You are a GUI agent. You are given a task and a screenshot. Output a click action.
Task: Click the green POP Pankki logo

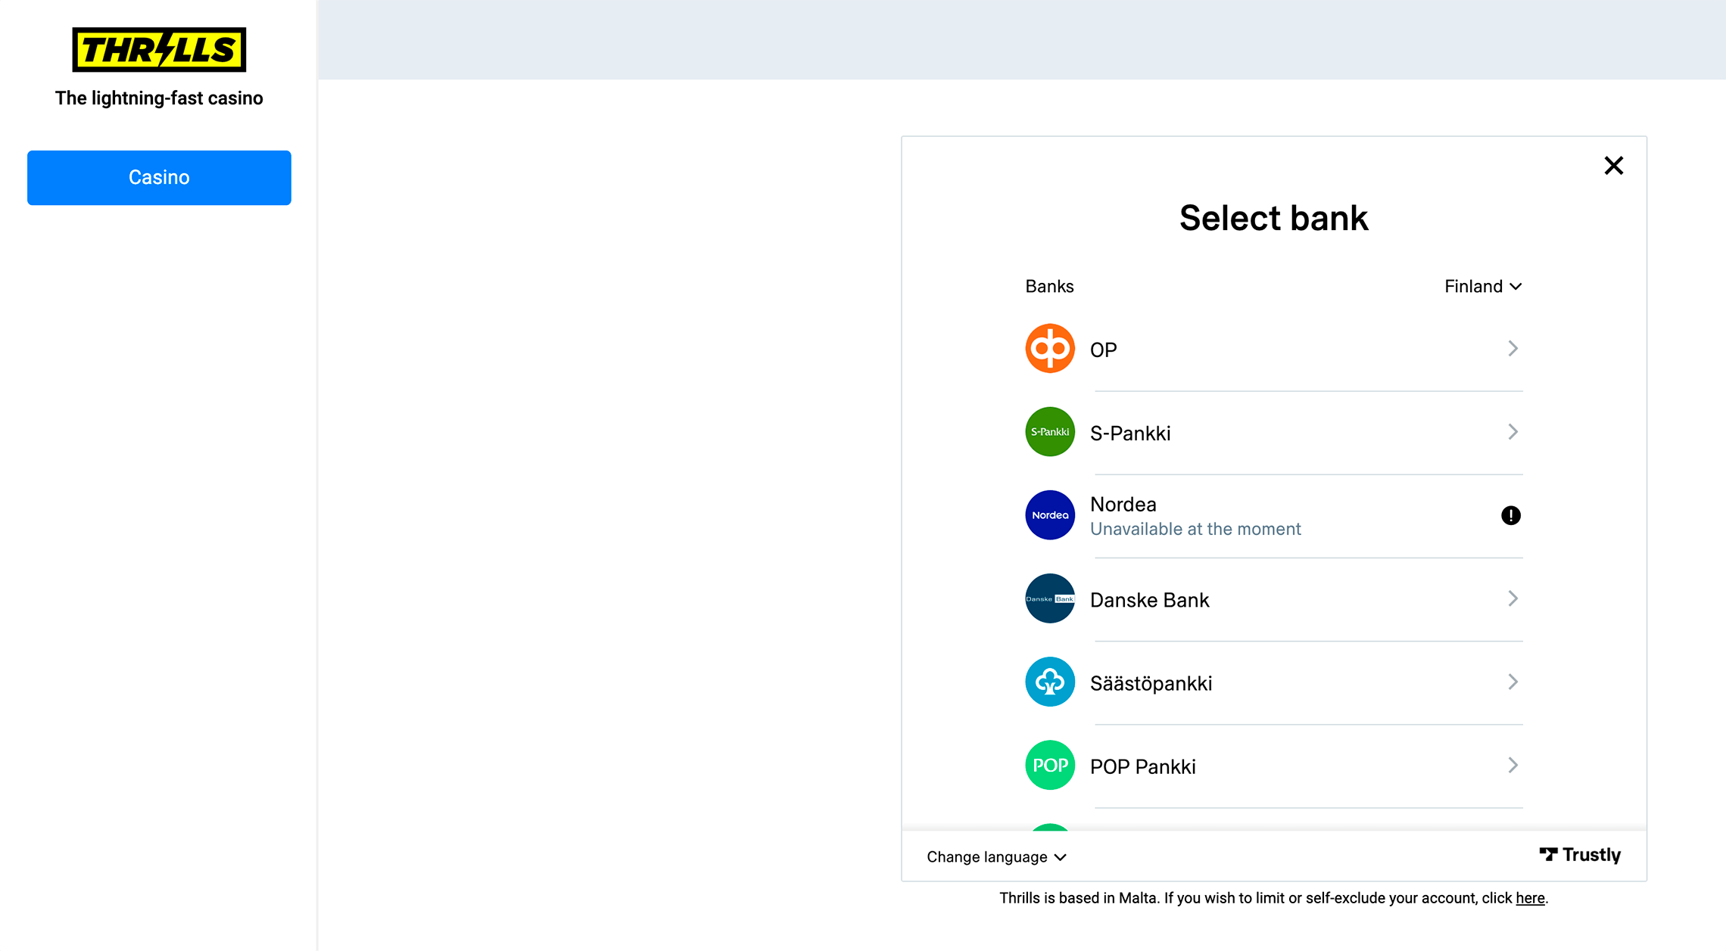(1049, 765)
